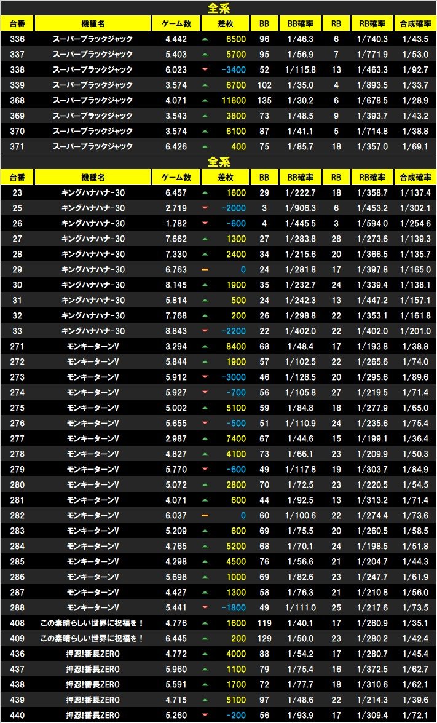Click the red down arrow in row 273
The width and height of the screenshot is (437, 723).
click(205, 377)
